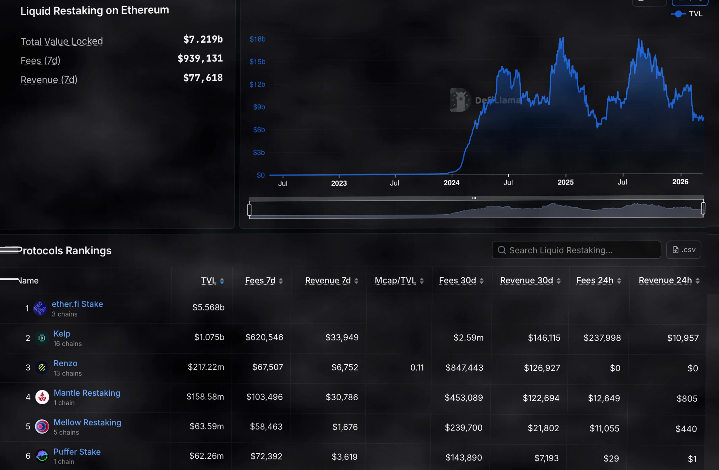Viewport: 719px width, 470px height.
Task: Click the Renzo protocol logo
Action: tap(42, 367)
